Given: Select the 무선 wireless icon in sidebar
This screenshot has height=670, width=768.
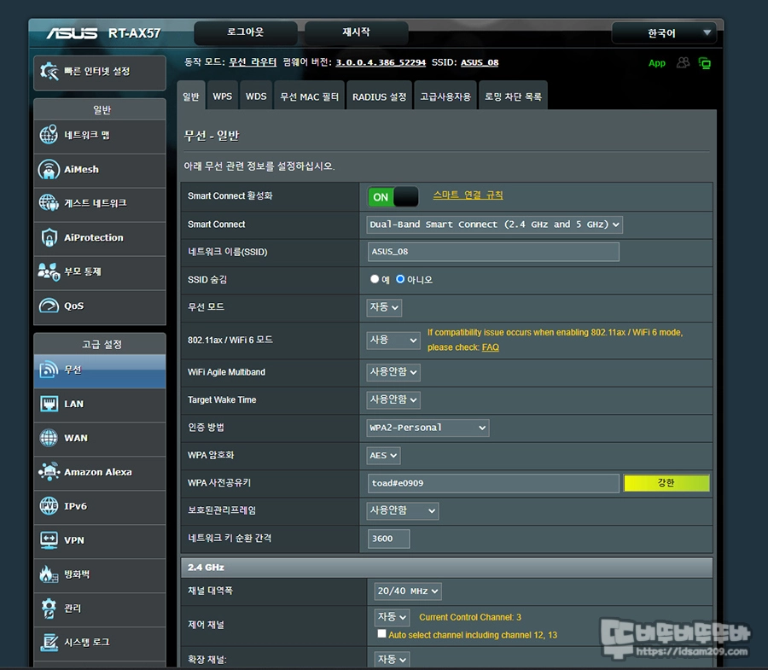Looking at the screenshot, I should click(x=49, y=370).
